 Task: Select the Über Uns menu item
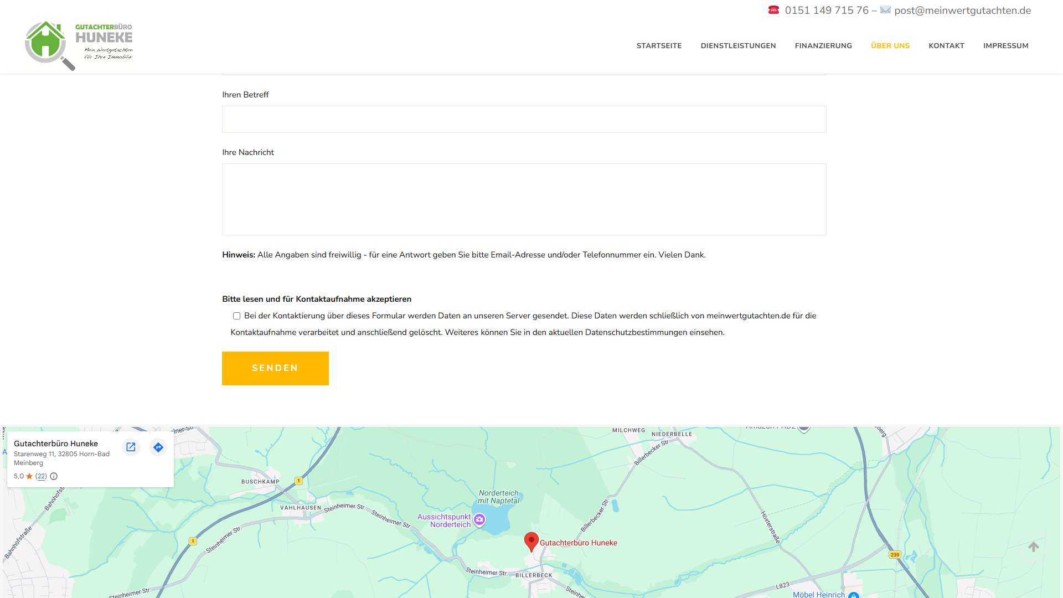(x=890, y=46)
